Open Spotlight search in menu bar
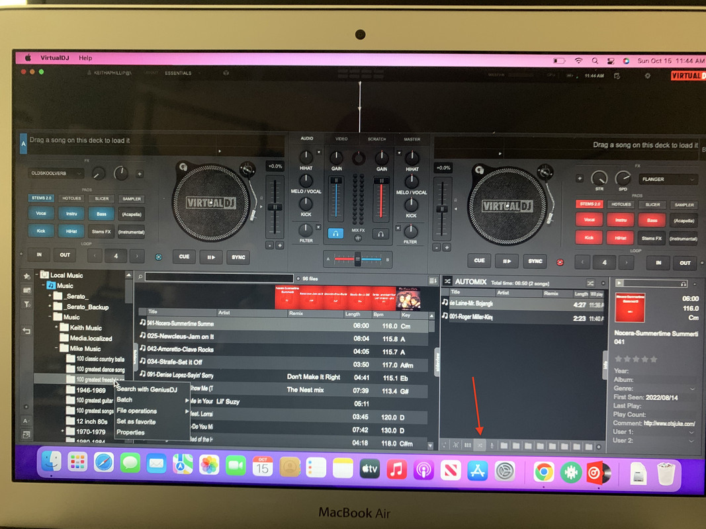The height and width of the screenshot is (529, 706). (595, 61)
